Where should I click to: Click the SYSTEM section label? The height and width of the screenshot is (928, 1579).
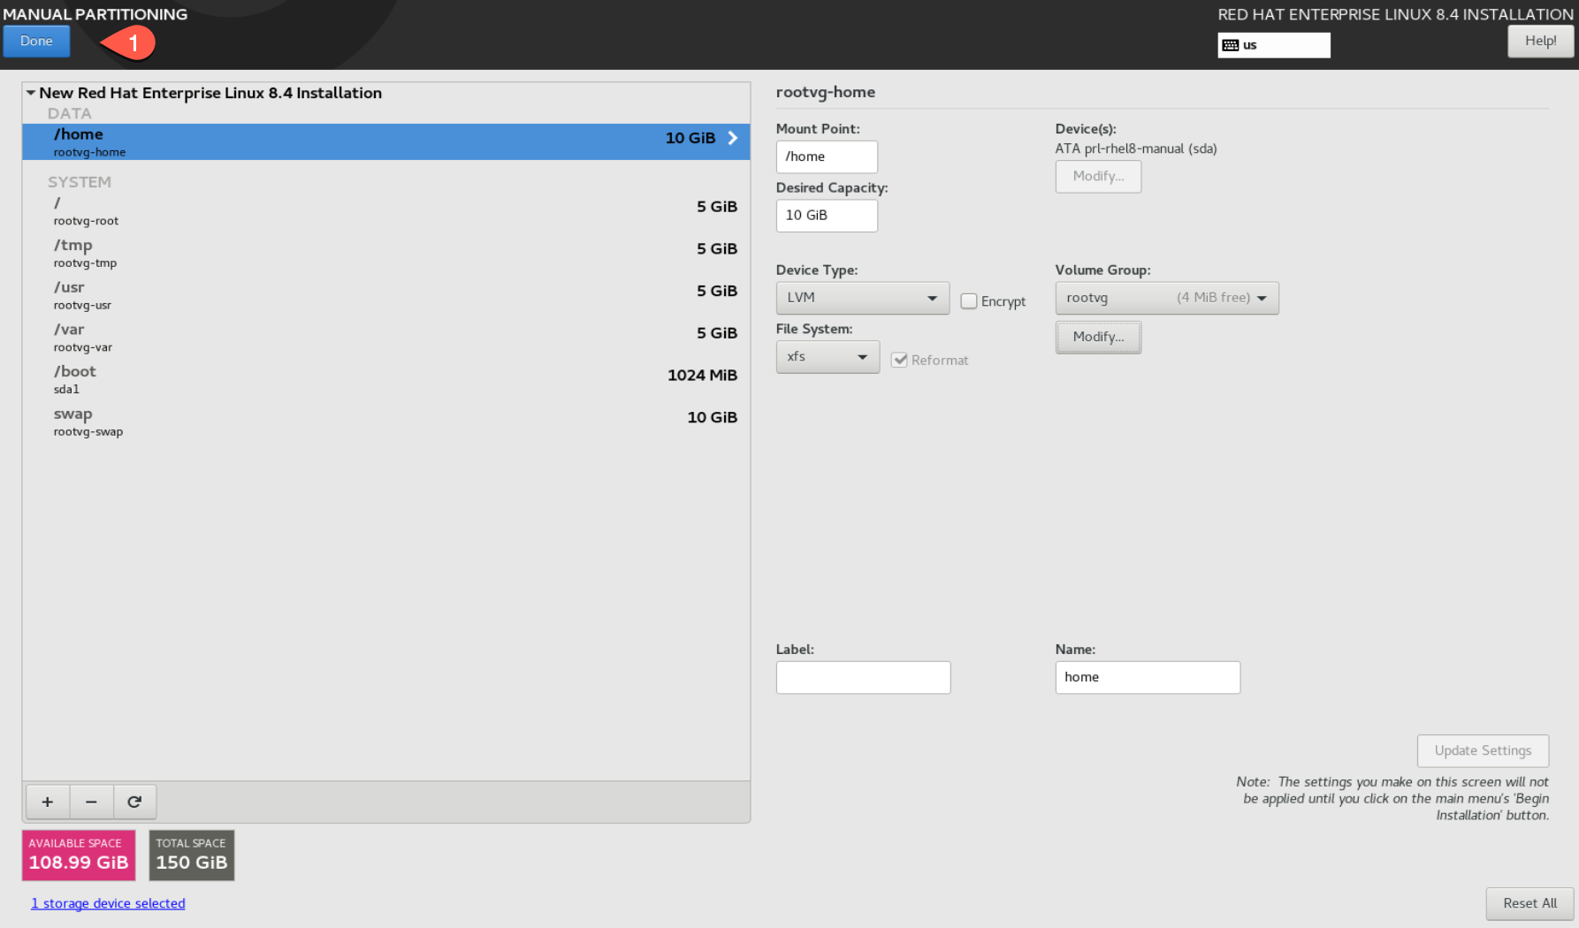[x=80, y=182]
